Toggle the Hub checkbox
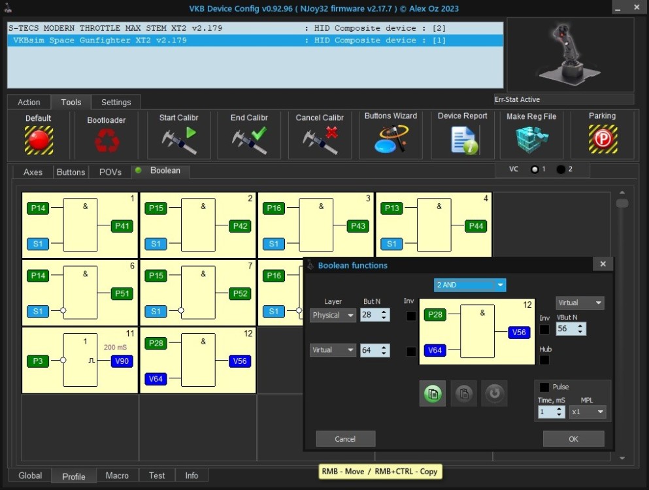Image resolution: width=649 pixels, height=490 pixels. click(x=544, y=360)
